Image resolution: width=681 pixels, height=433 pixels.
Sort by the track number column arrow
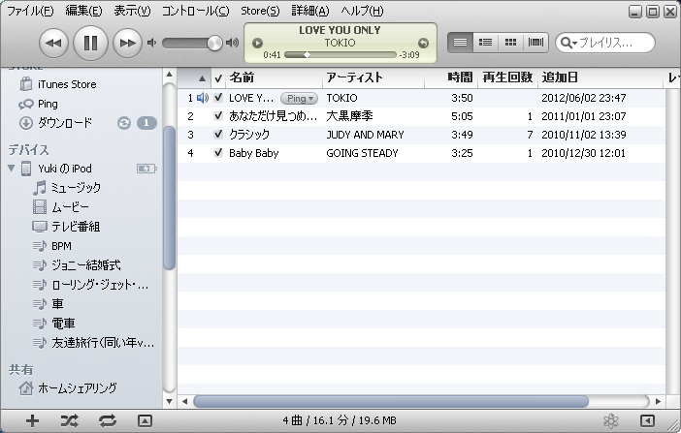click(x=202, y=78)
